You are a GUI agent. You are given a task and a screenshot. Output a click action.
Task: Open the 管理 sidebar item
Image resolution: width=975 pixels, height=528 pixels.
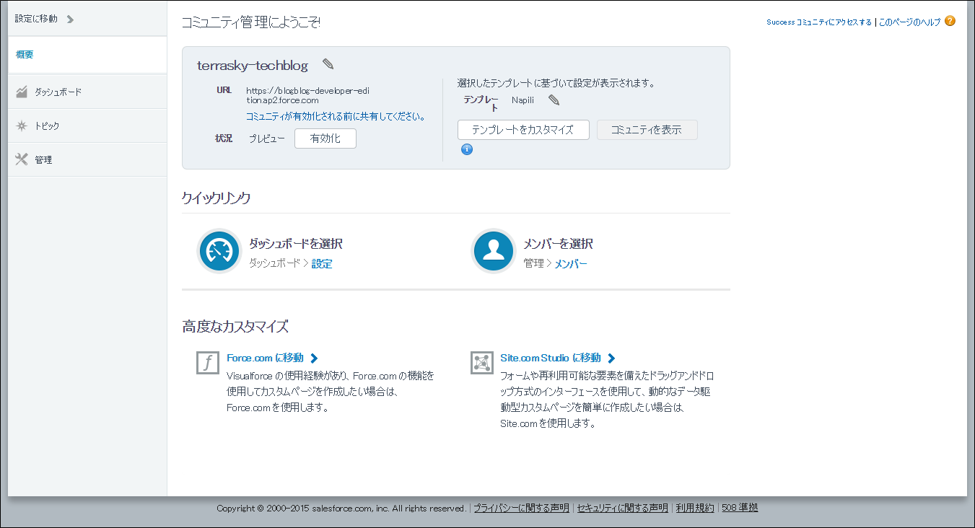pos(87,159)
